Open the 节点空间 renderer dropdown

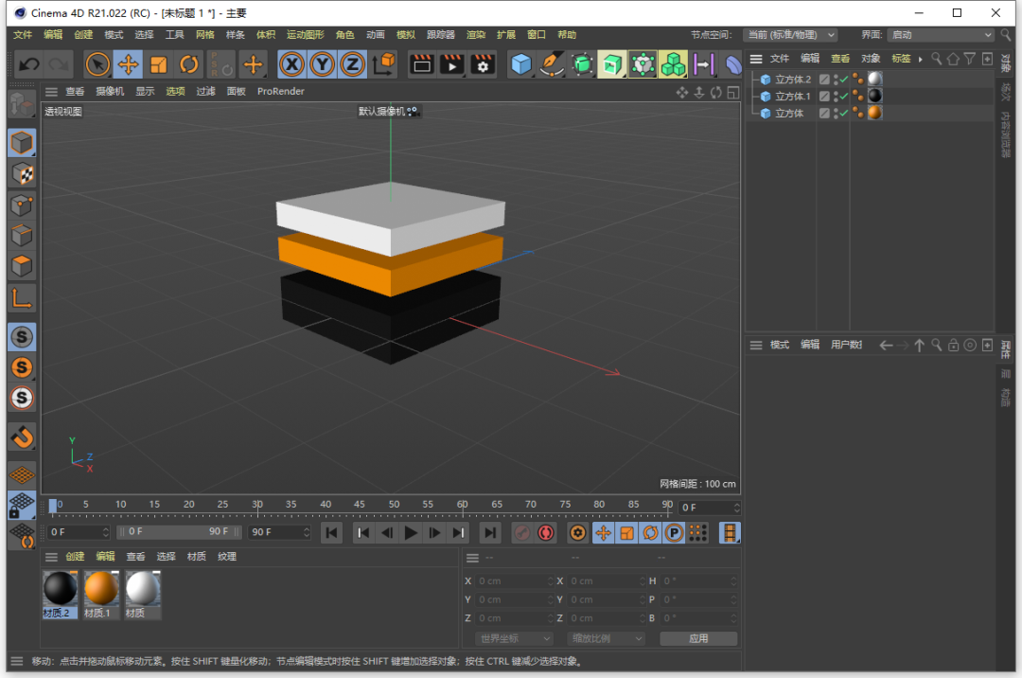pos(790,35)
